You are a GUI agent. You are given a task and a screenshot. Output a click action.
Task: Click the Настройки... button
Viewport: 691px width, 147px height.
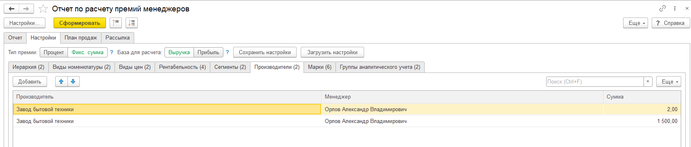point(25,23)
